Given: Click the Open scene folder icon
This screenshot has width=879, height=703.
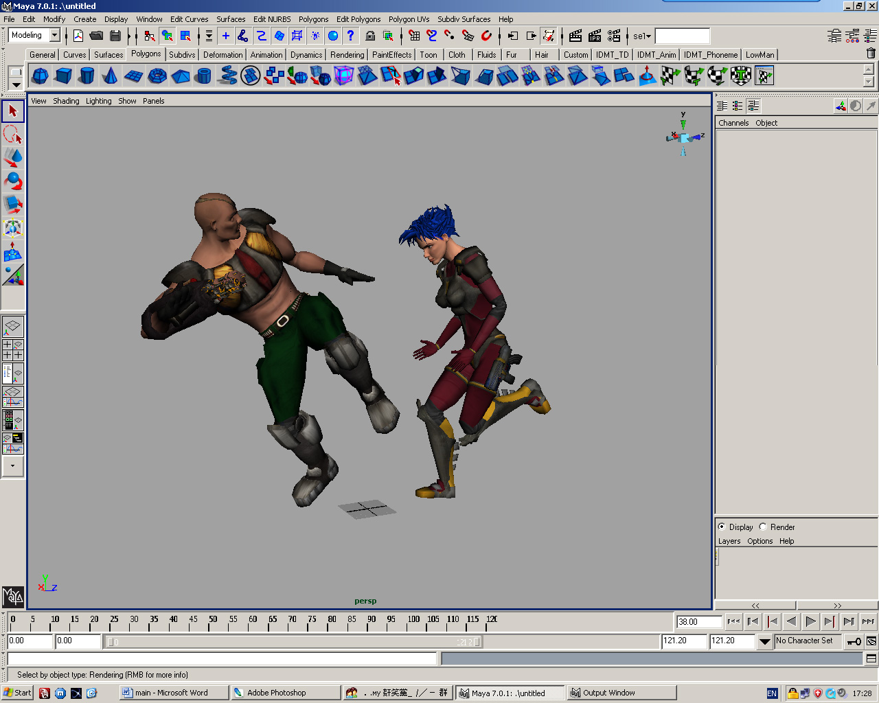Looking at the screenshot, I should click(x=97, y=36).
